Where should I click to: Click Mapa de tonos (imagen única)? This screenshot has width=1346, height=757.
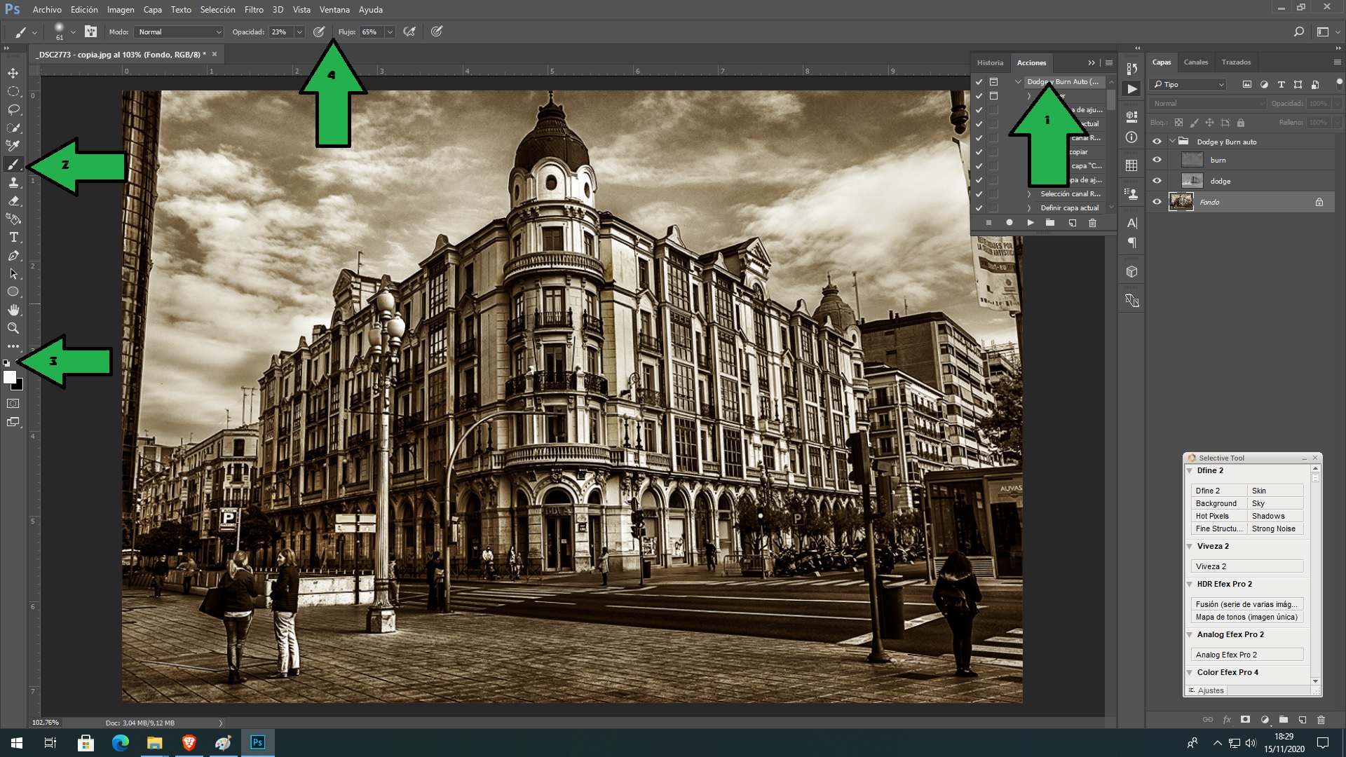(1247, 617)
